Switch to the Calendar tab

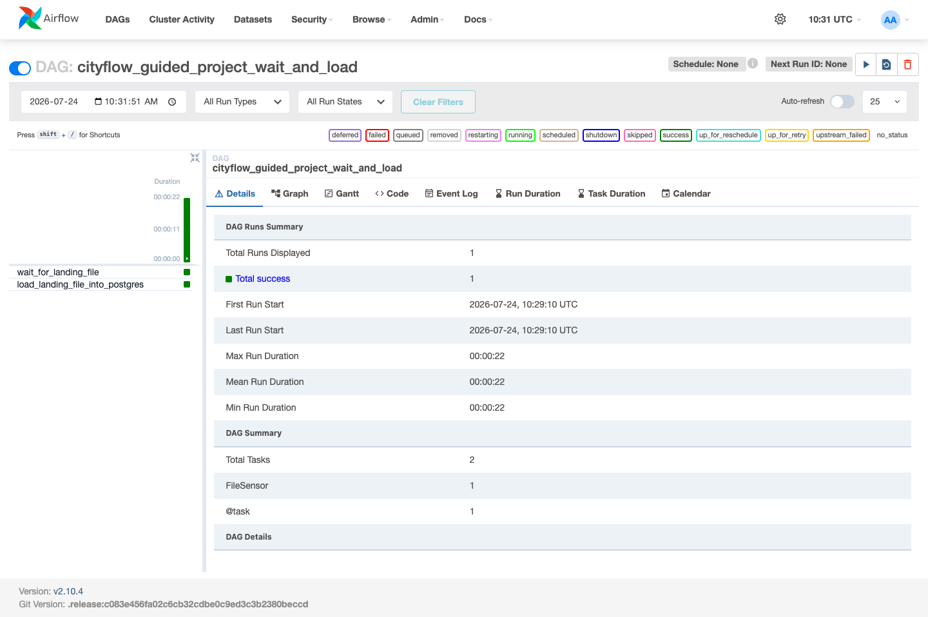pos(686,193)
